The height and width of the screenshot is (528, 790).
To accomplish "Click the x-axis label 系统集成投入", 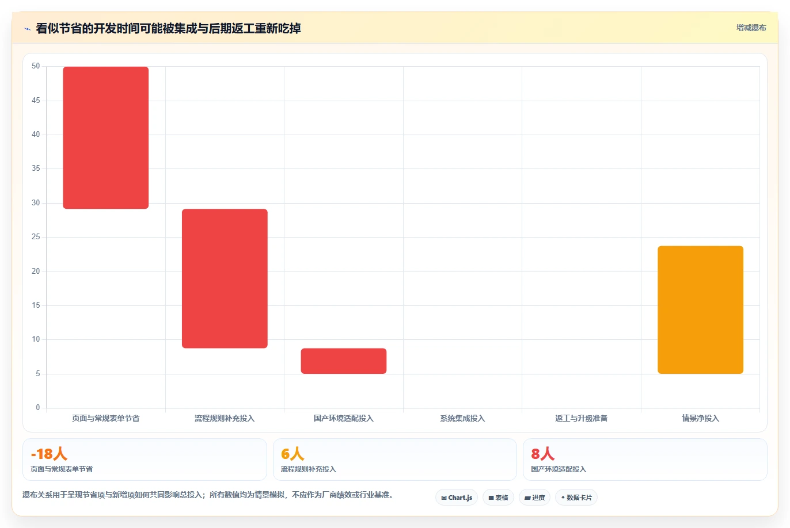I will pos(462,418).
